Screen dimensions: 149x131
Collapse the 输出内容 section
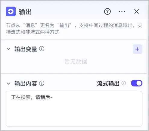coord(8,83)
